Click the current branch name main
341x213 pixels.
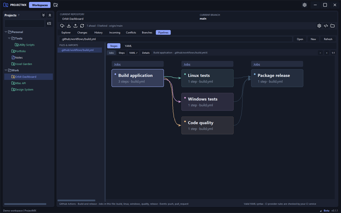[x=203, y=19]
